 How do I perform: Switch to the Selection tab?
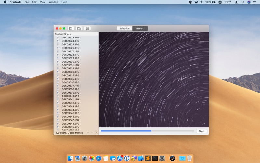click(124, 28)
